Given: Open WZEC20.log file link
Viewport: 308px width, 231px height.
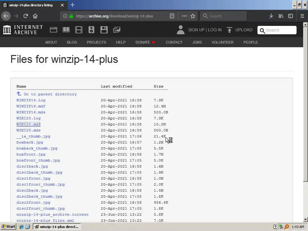Looking at the screenshot, I should pyautogui.click(x=29, y=118).
